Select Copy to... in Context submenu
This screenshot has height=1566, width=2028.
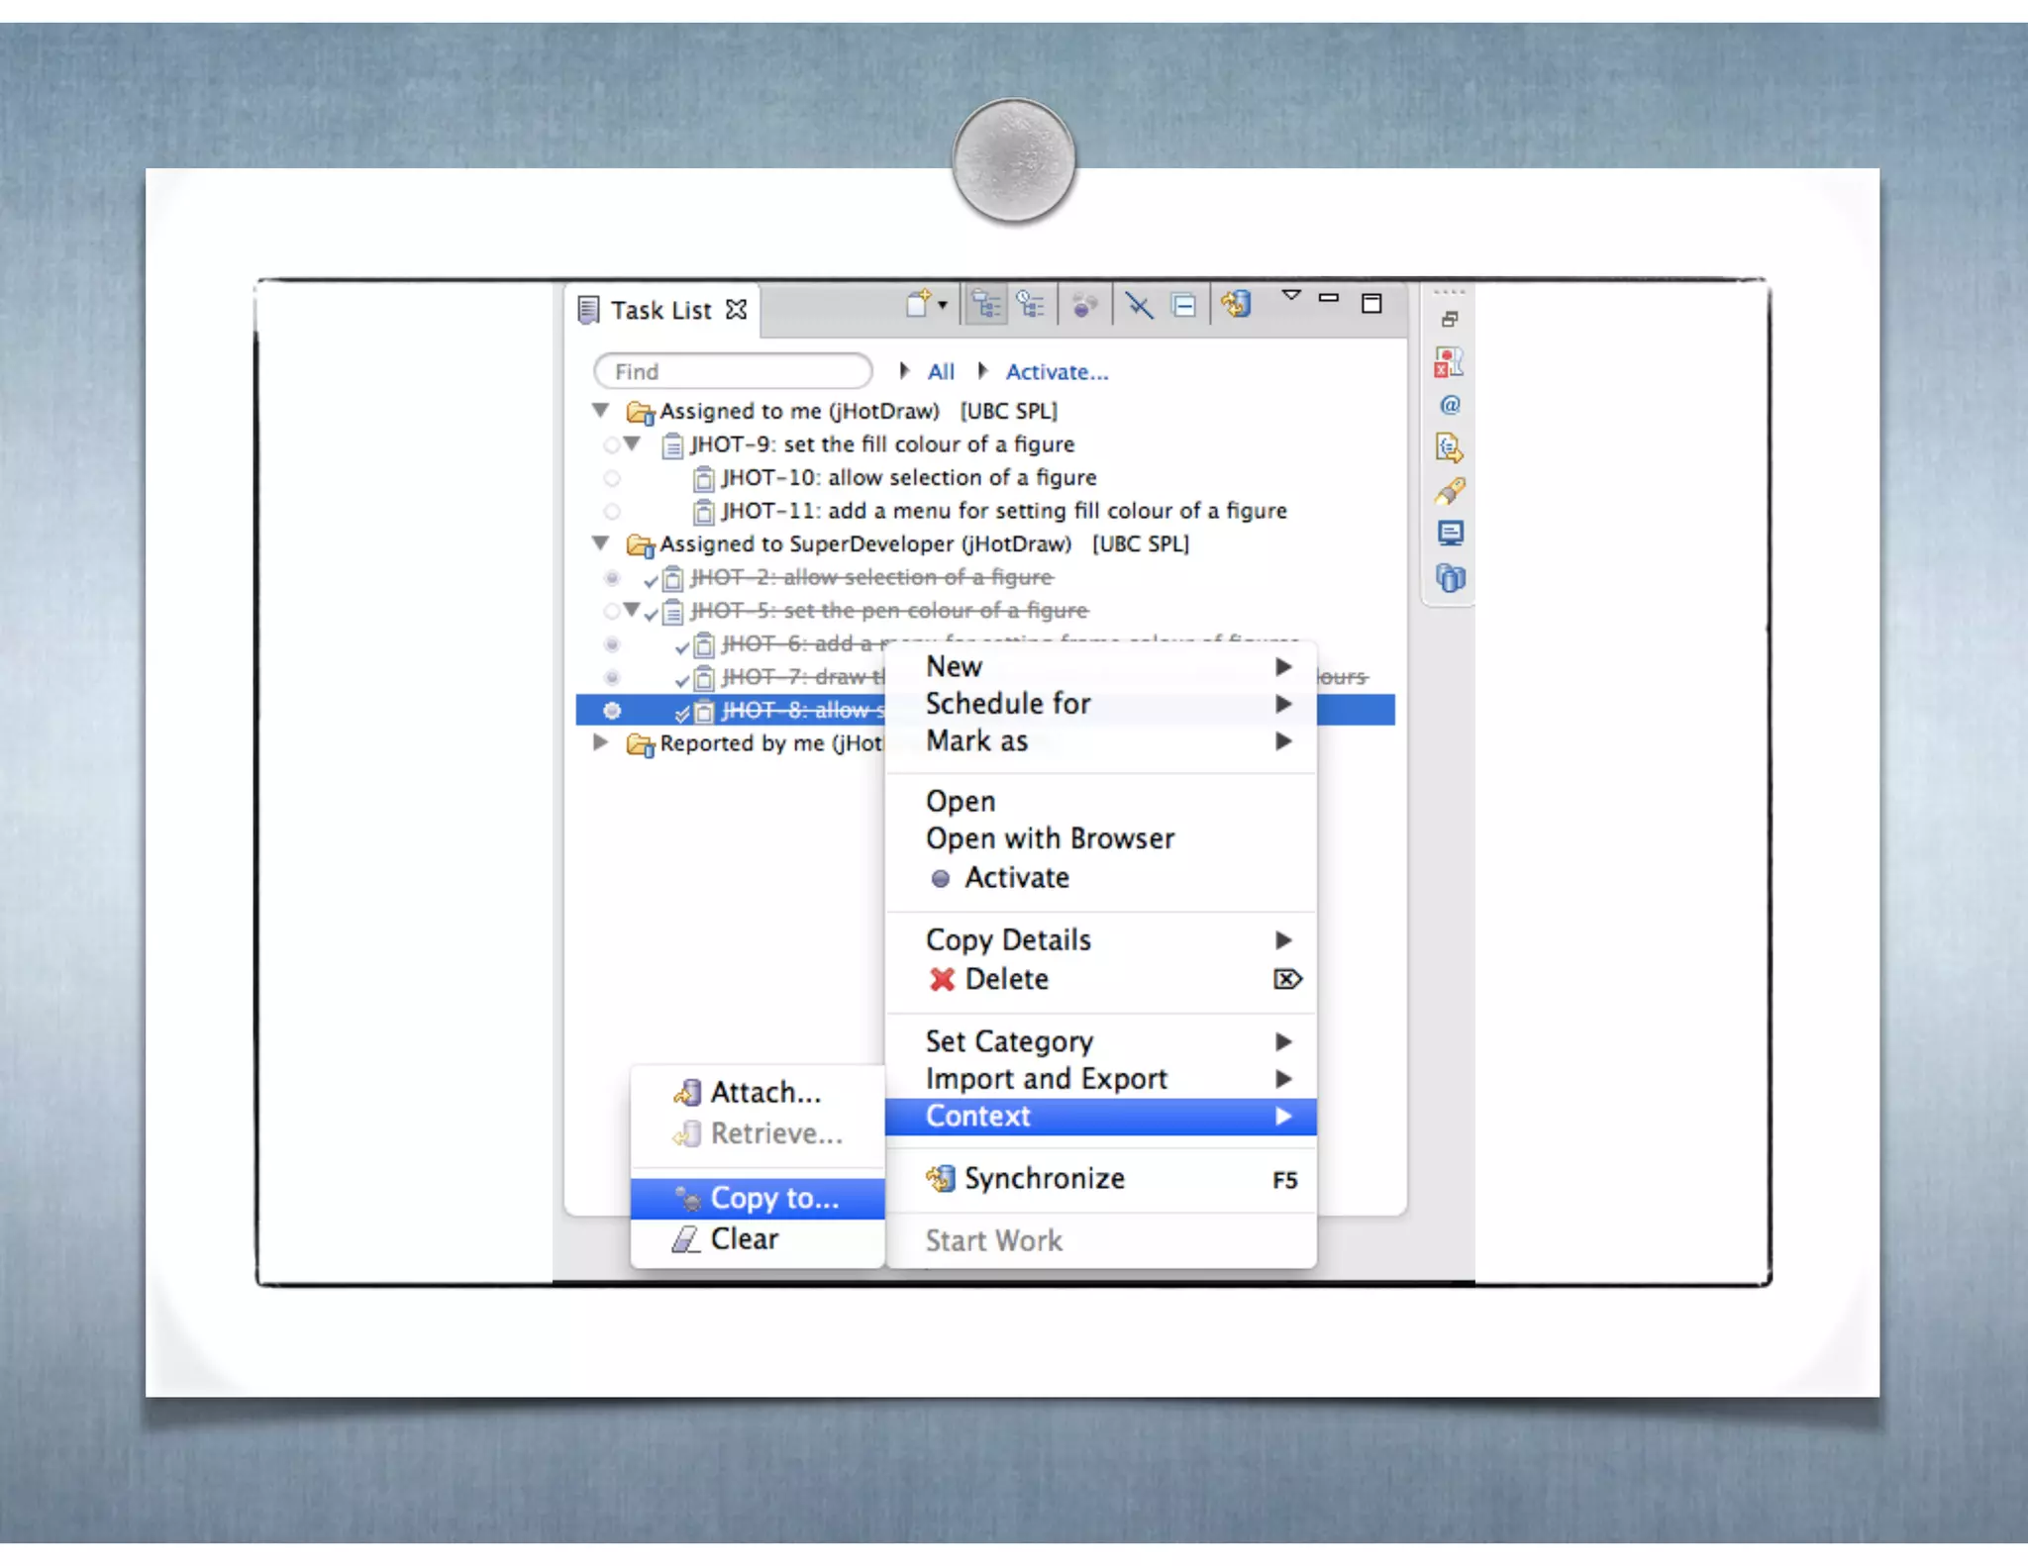point(773,1198)
